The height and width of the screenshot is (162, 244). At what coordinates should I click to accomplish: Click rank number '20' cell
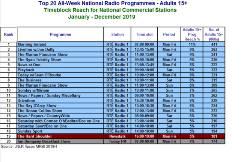pos(9,141)
